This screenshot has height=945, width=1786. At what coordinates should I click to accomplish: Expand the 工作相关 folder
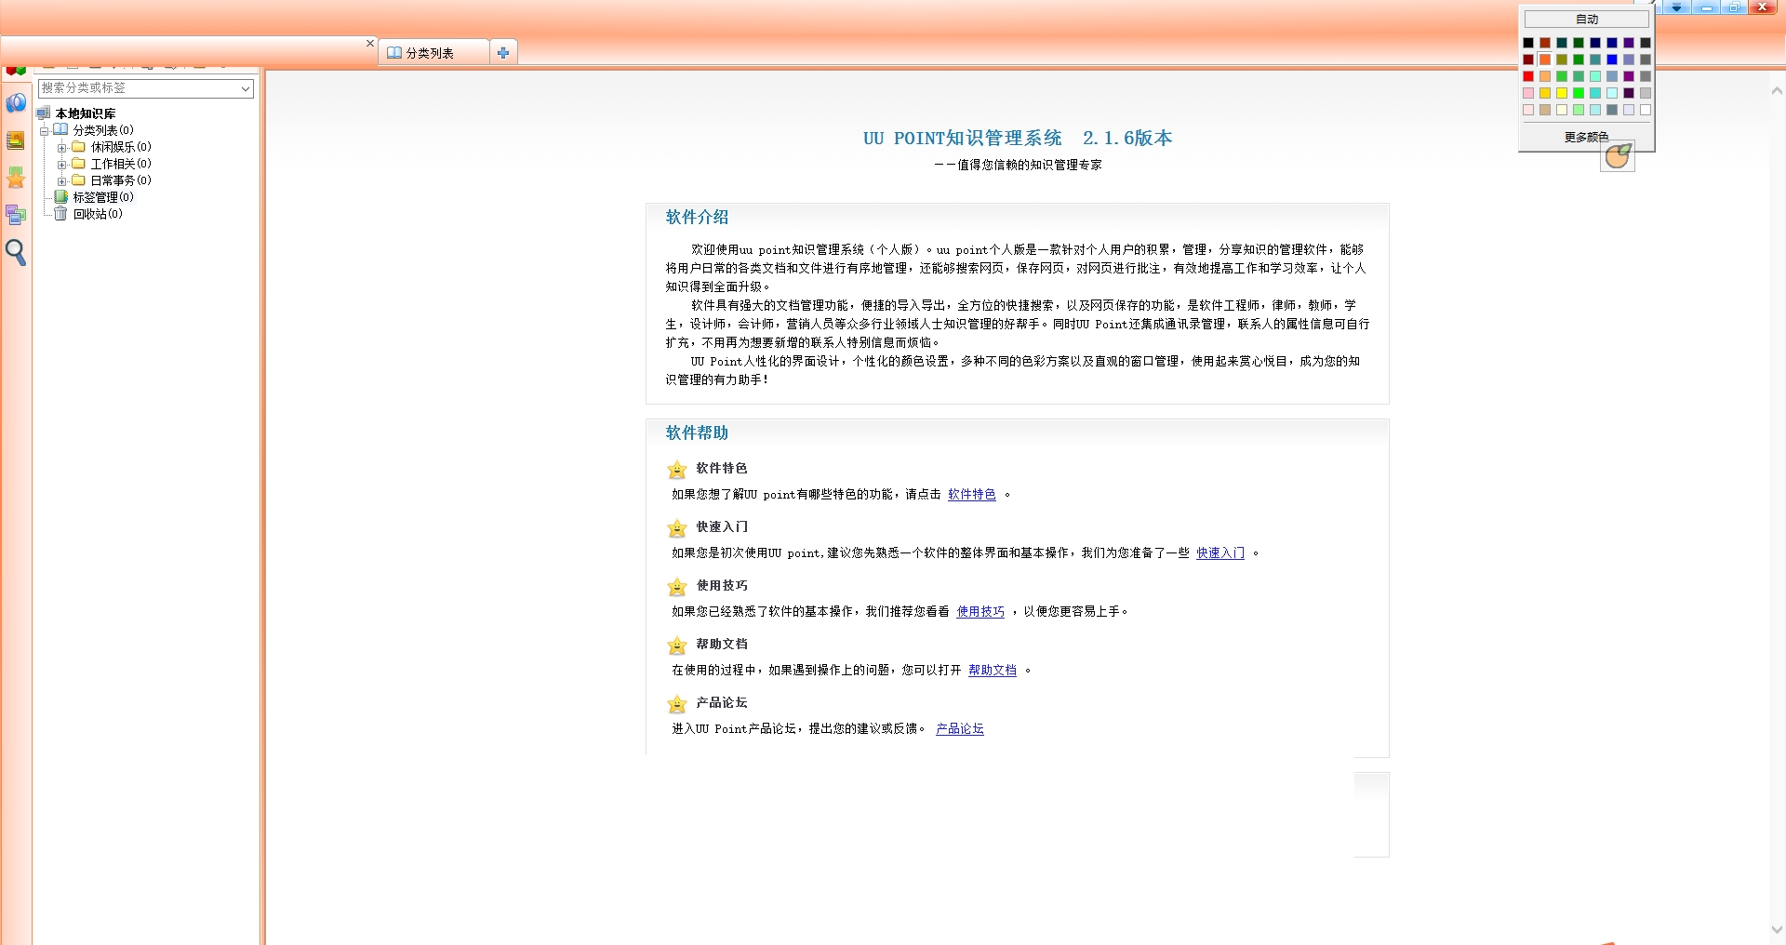[61, 165]
